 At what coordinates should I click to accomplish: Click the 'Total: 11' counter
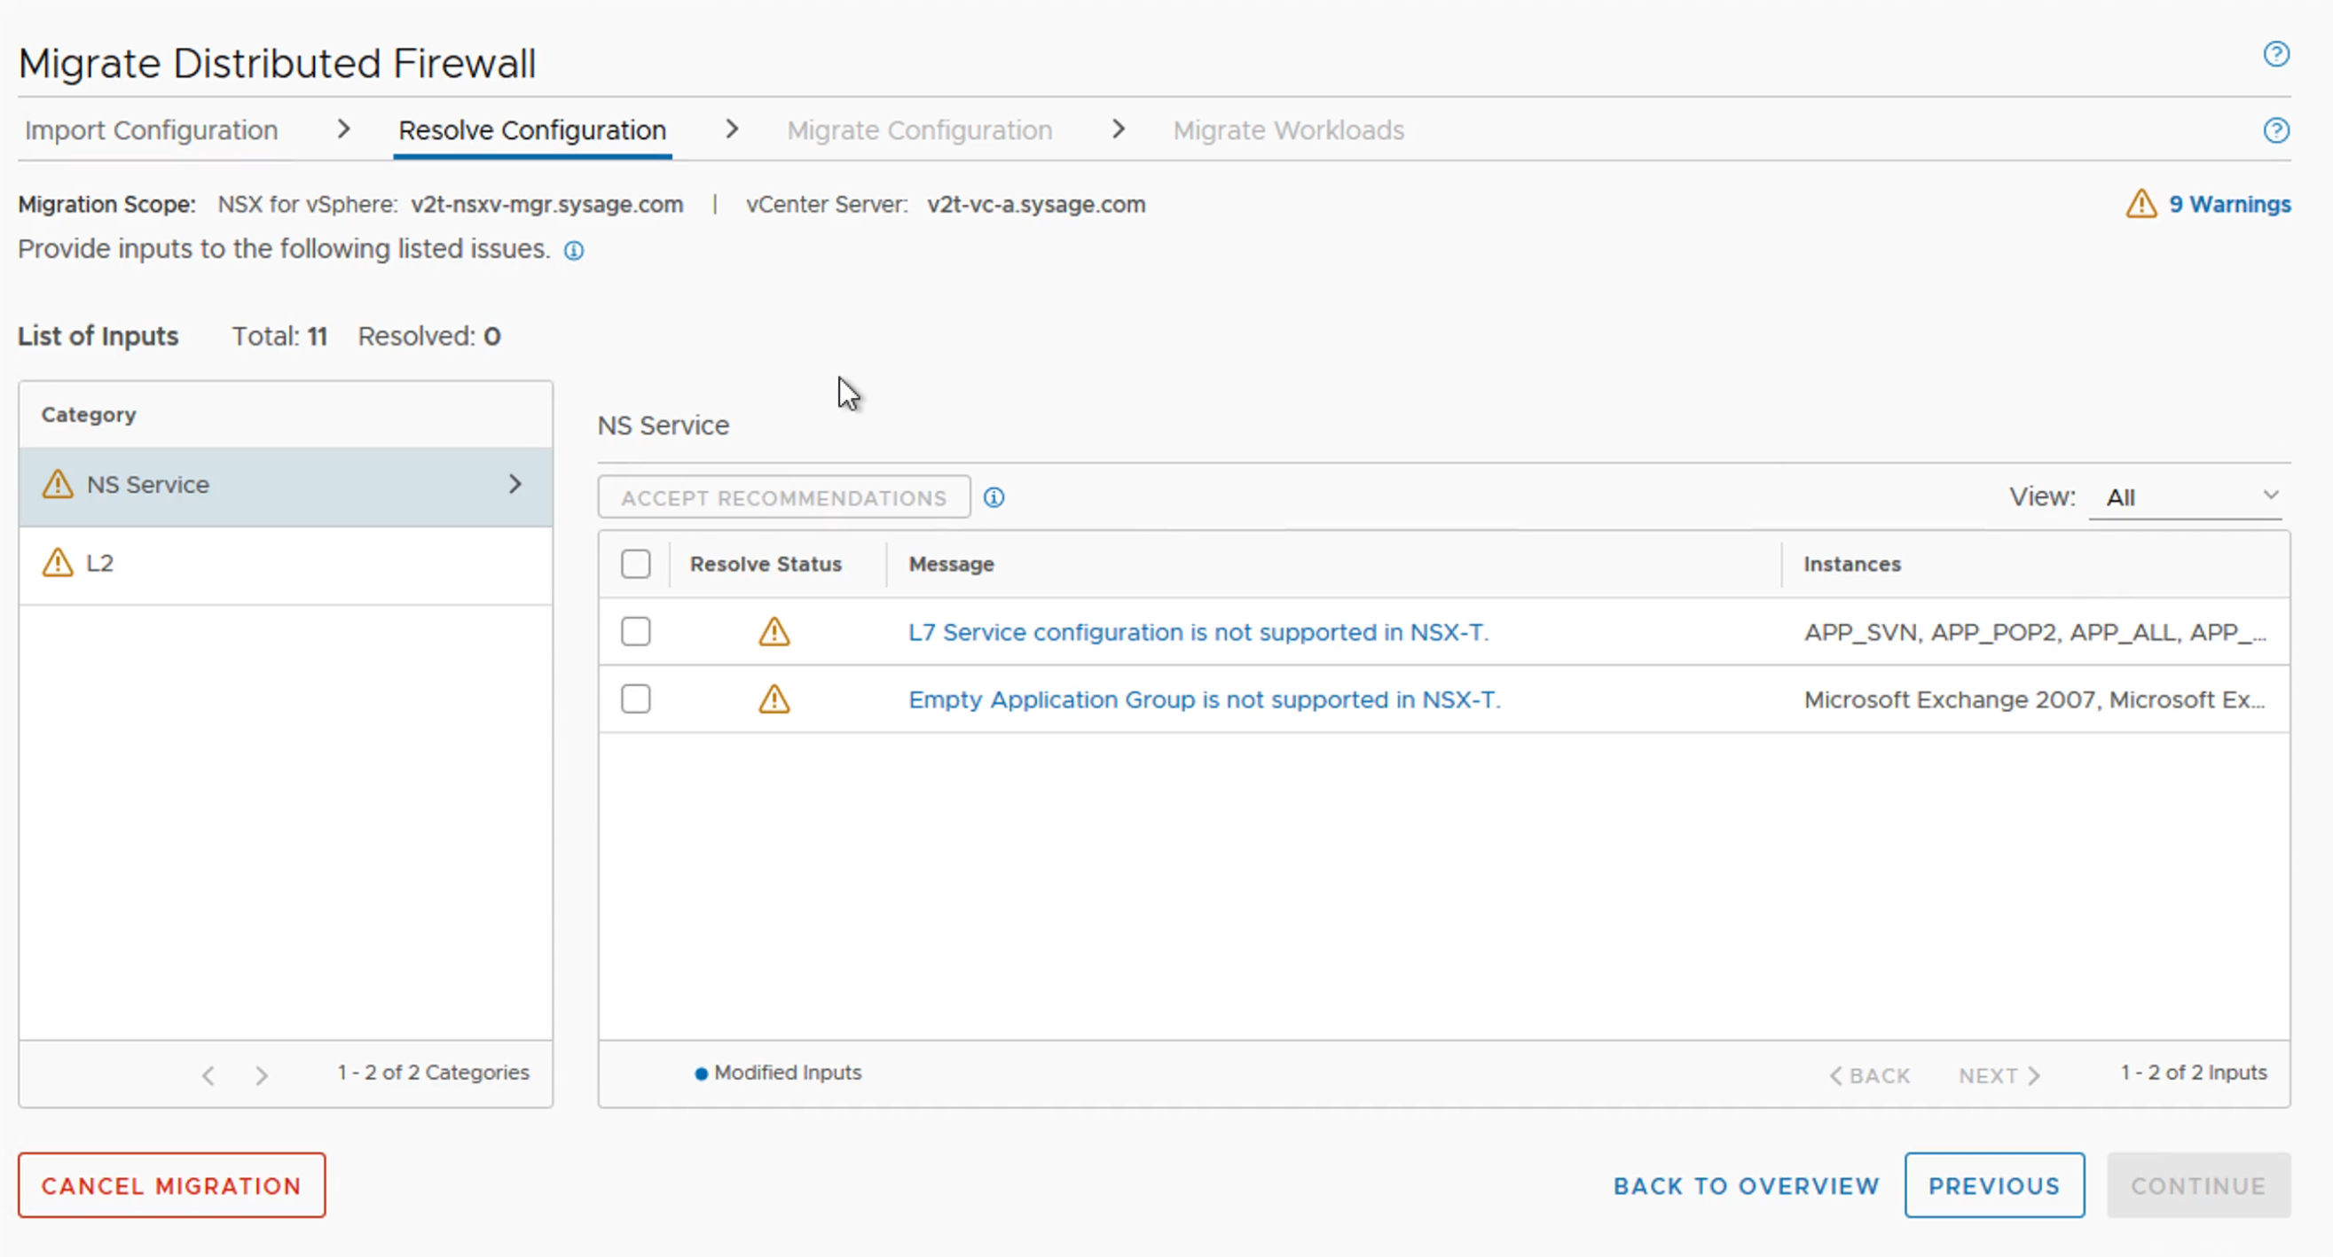pyautogui.click(x=279, y=337)
